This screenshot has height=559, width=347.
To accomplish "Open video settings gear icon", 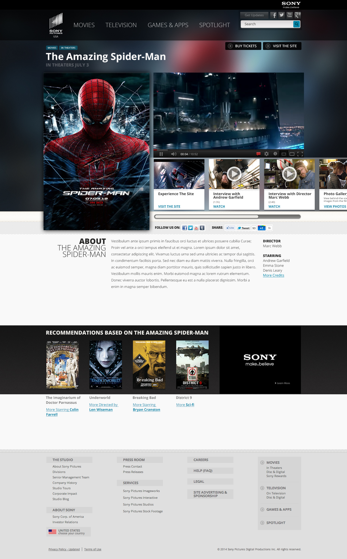I will click(x=266, y=154).
